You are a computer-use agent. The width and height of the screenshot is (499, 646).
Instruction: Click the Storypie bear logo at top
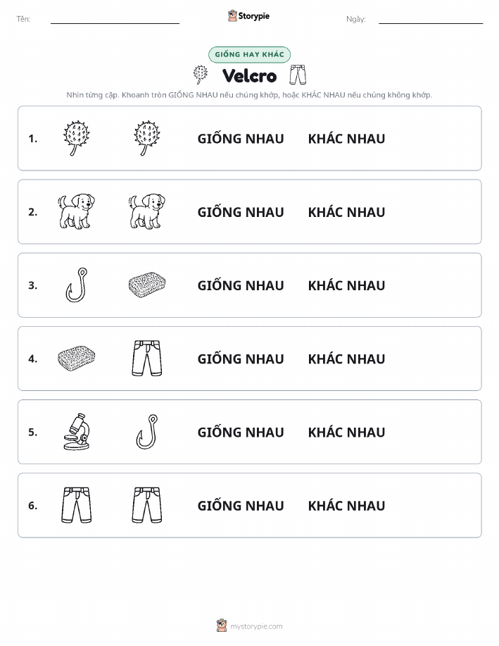click(248, 16)
